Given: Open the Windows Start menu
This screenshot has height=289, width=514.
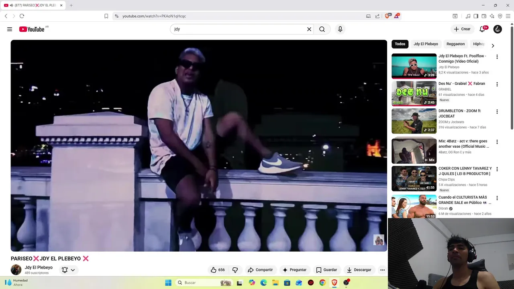Looking at the screenshot, I should click(168, 283).
